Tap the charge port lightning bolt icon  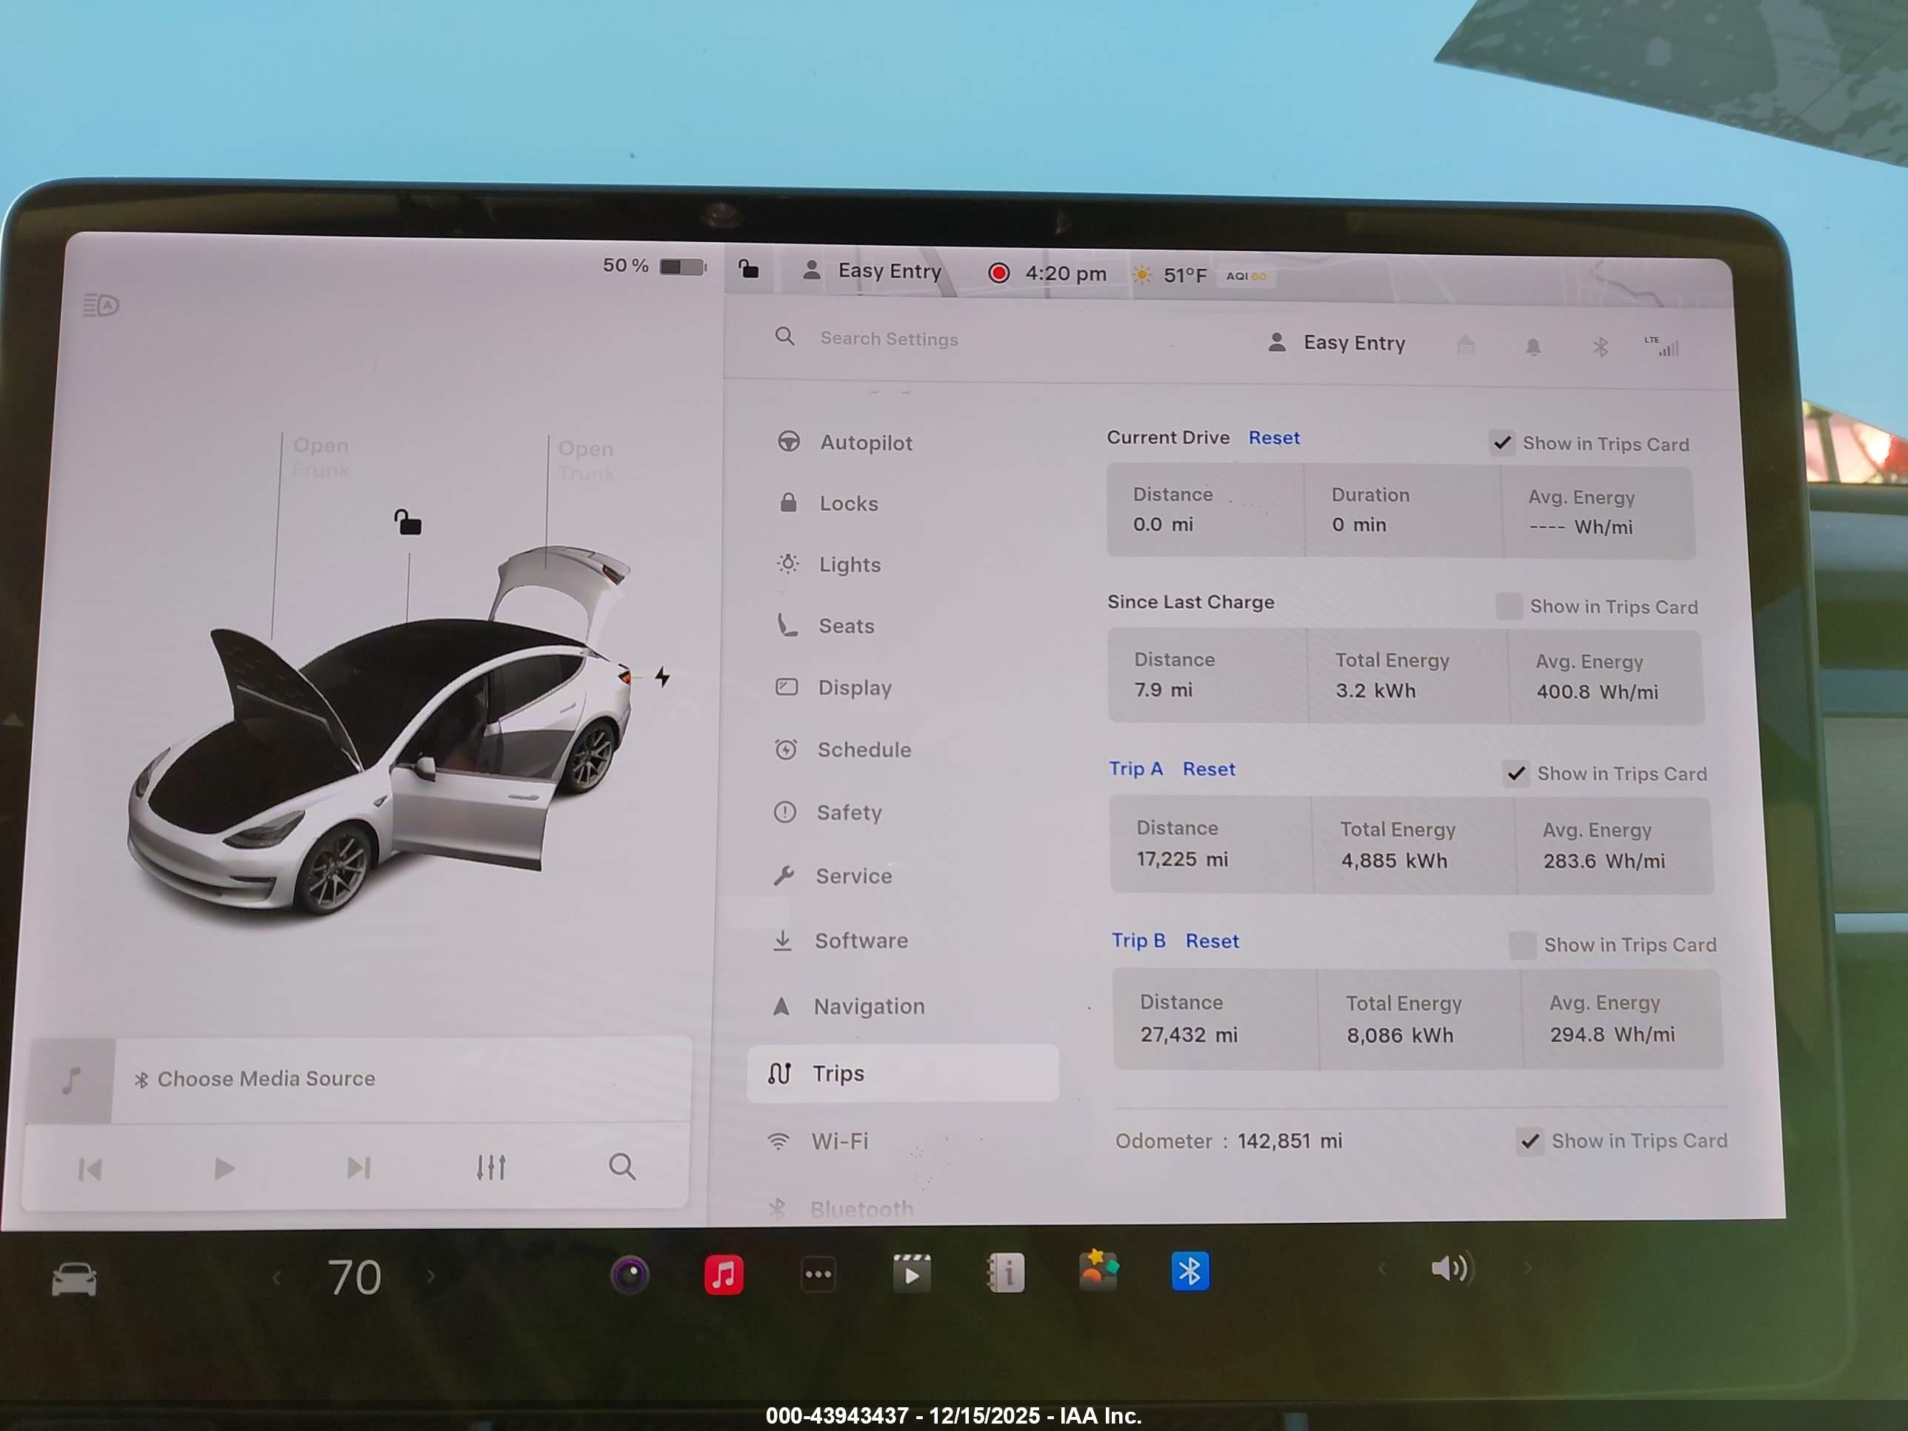point(661,676)
